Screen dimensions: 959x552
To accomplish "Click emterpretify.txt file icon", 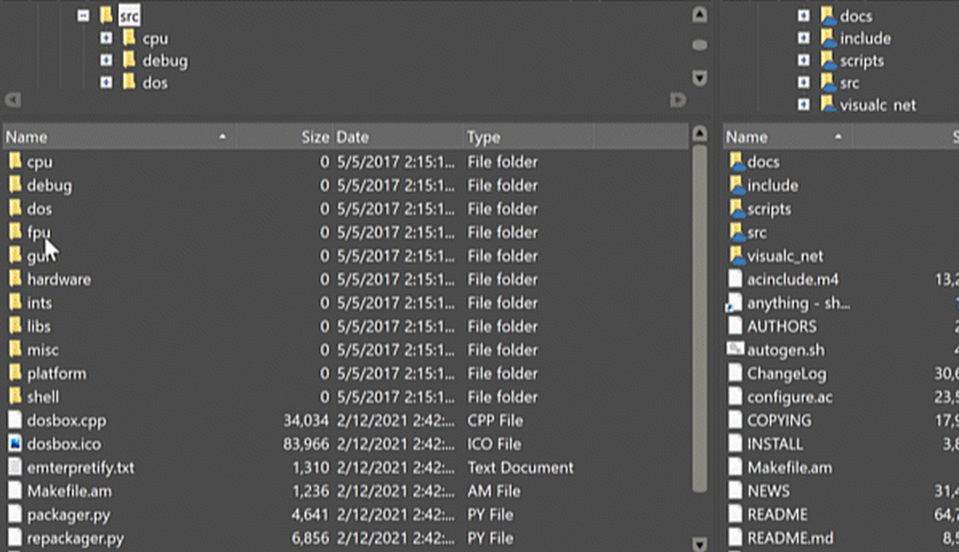I will pos(15,467).
